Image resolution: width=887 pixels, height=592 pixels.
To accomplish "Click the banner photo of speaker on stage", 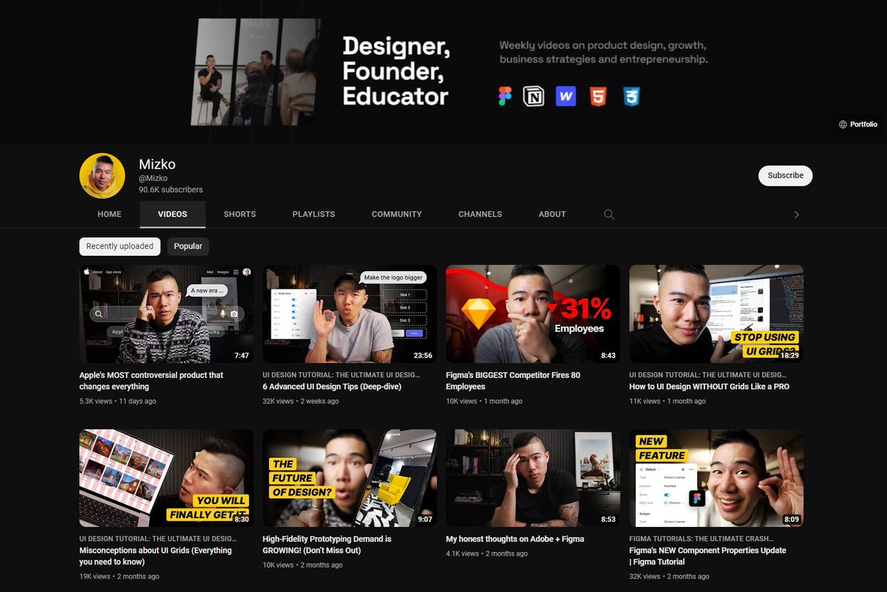I will pos(255,72).
